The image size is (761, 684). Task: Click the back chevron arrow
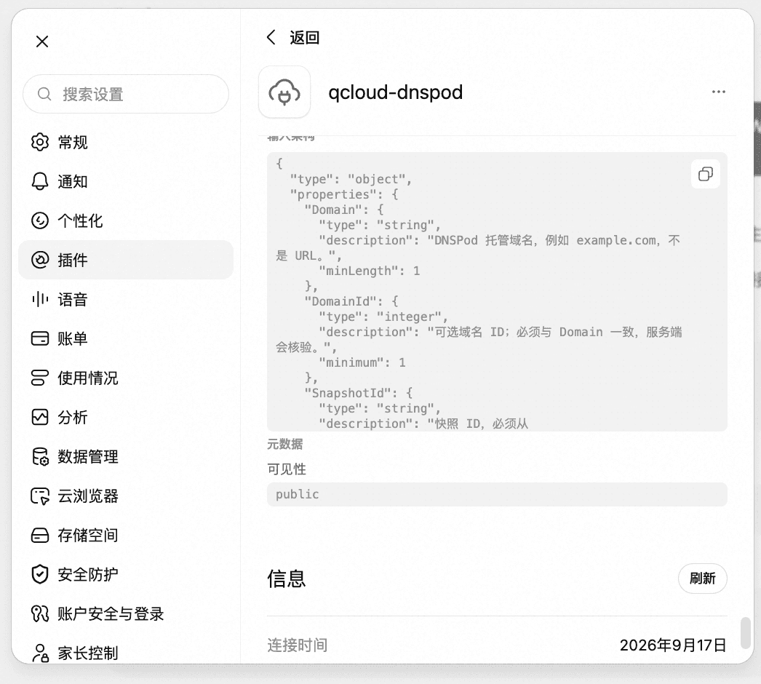[271, 37]
